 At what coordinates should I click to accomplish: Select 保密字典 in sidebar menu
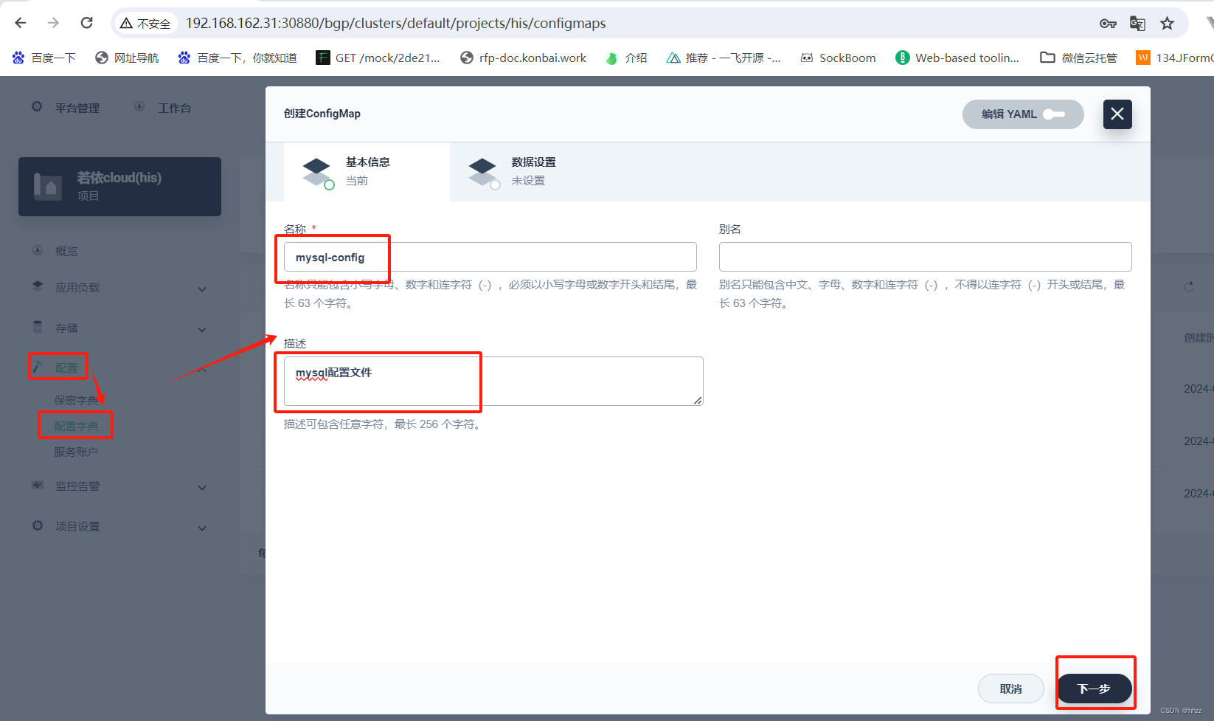point(75,399)
